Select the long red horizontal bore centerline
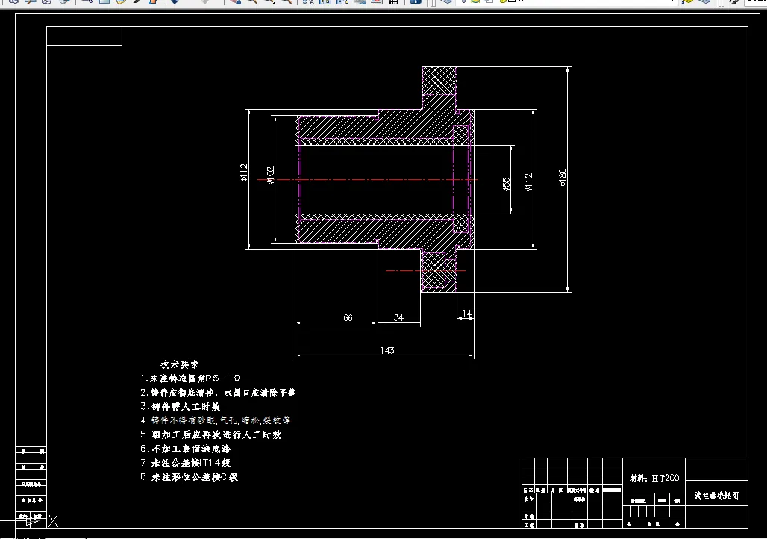Image resolution: width=767 pixels, height=539 pixels. coord(368,180)
